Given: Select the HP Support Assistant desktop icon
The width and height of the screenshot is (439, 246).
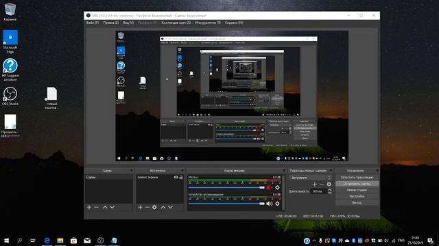Looking at the screenshot, I should 10,70.
